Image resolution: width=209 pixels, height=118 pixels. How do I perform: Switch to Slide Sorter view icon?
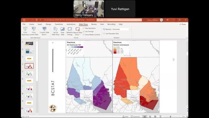click(x=150, y=117)
